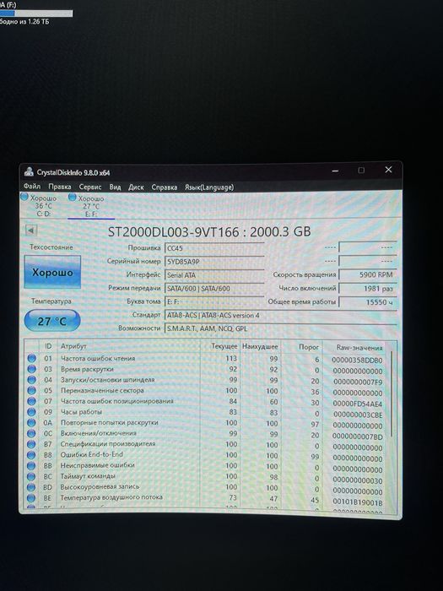Screen dimensions: 443x591
Task: Click the 27 °C temperature button
Action: 52,321
